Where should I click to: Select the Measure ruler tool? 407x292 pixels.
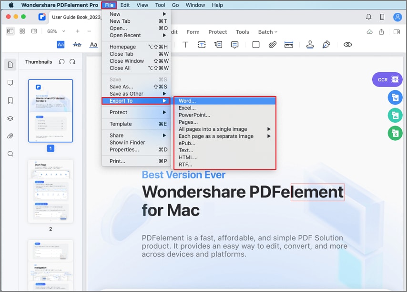point(289,45)
